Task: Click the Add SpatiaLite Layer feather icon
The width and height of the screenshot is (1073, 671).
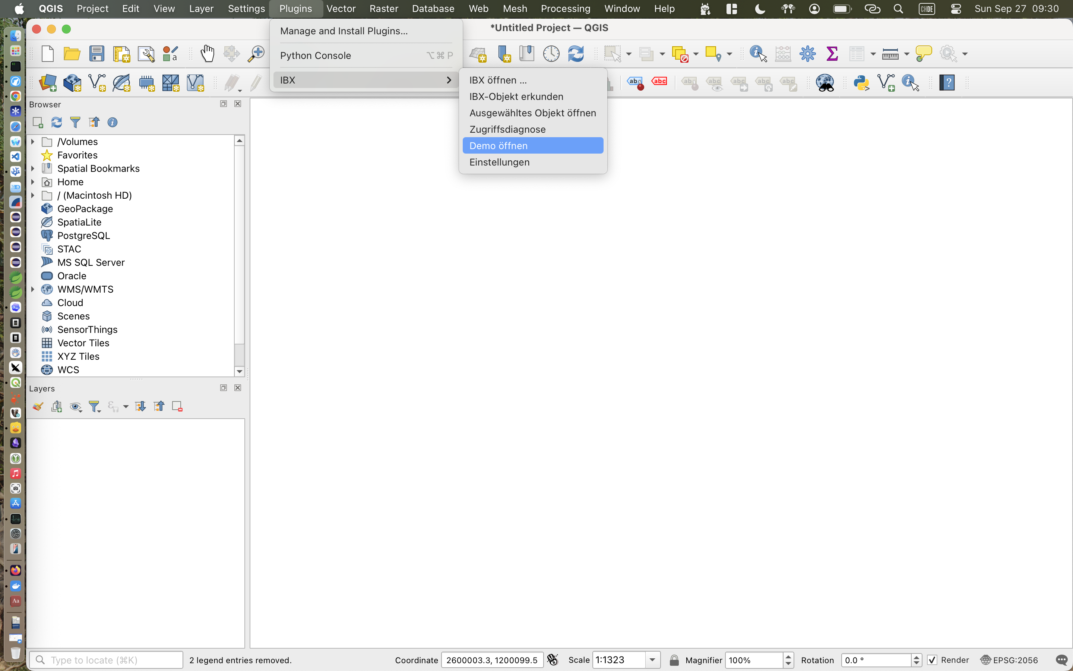Action: [x=121, y=83]
